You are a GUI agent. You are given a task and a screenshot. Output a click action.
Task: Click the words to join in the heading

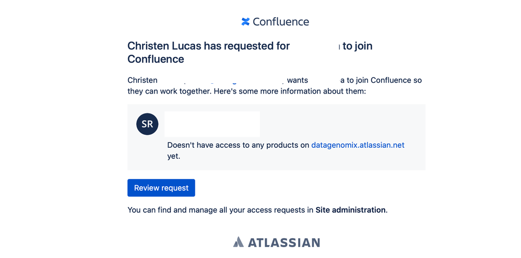point(358,46)
